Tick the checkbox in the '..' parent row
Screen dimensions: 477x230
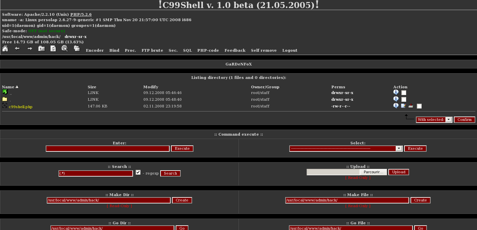(x=404, y=93)
